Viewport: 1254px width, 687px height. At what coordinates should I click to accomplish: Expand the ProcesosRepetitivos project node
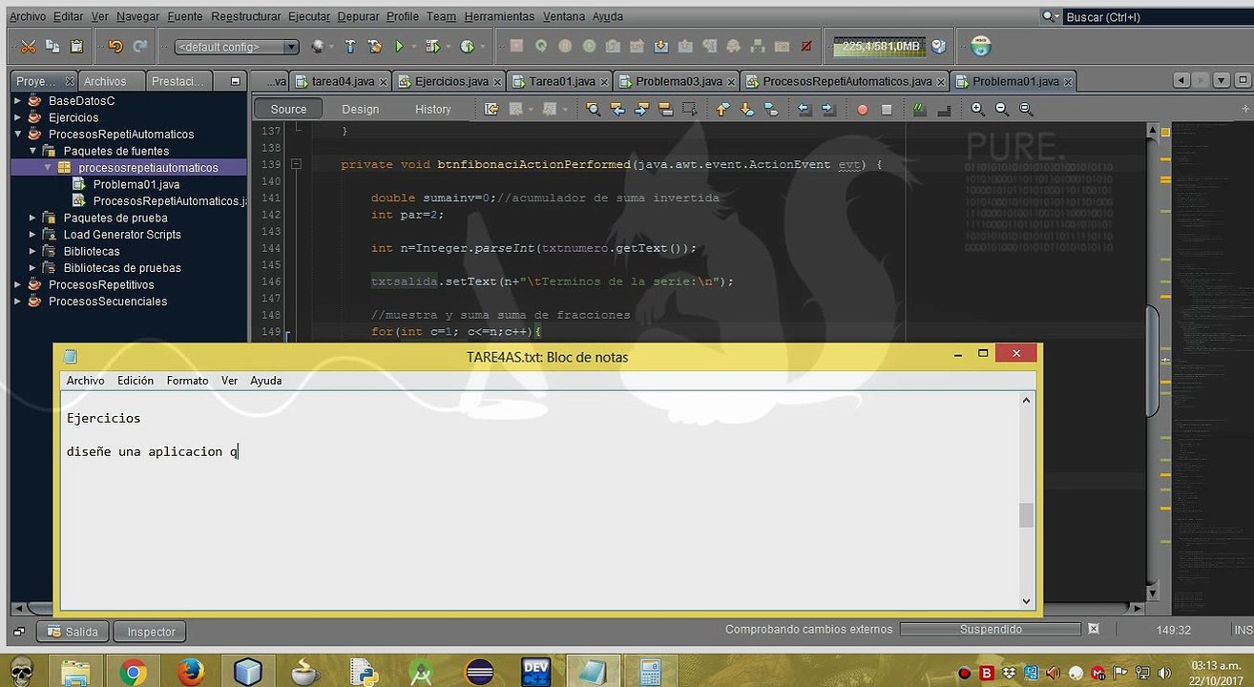click(17, 284)
